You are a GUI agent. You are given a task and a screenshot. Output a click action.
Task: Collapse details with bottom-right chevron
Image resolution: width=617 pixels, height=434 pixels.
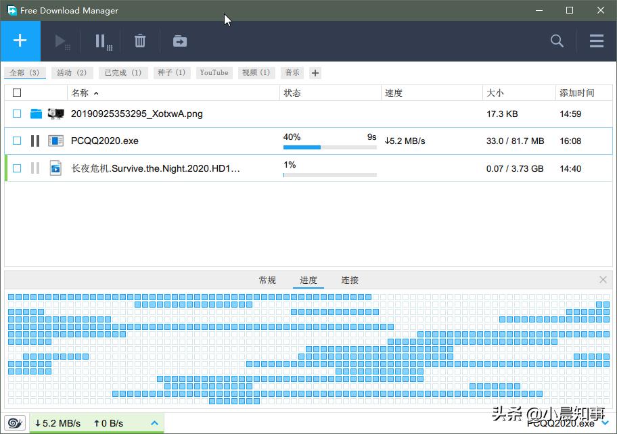click(605, 423)
